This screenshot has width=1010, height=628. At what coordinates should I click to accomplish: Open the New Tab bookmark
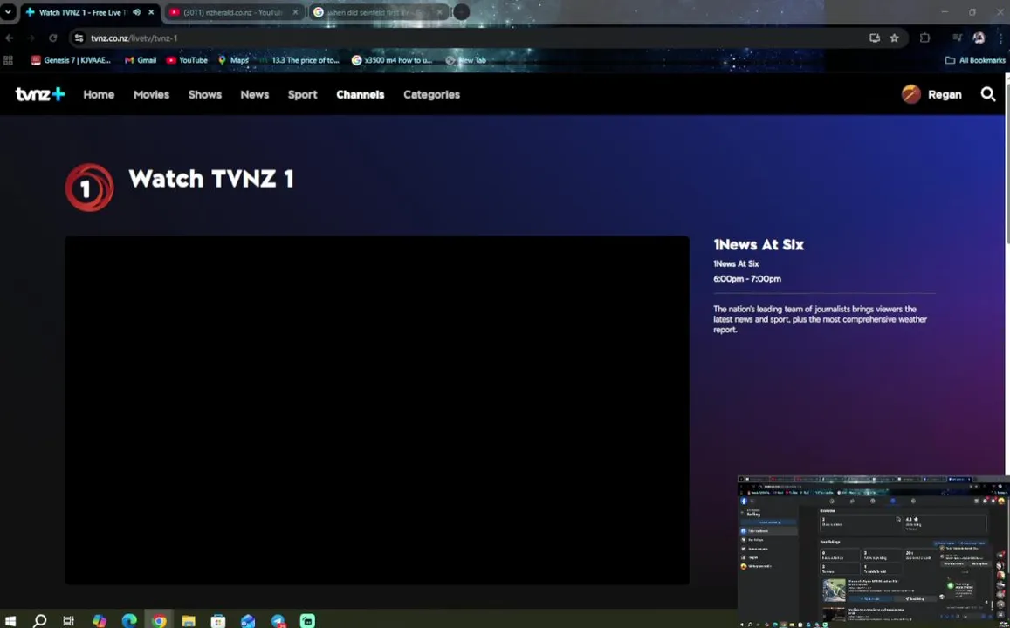click(466, 60)
